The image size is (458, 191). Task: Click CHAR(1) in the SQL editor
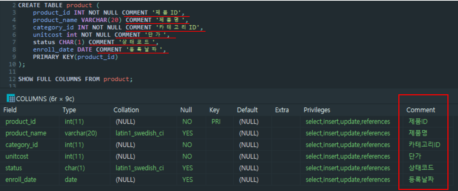click(72, 42)
